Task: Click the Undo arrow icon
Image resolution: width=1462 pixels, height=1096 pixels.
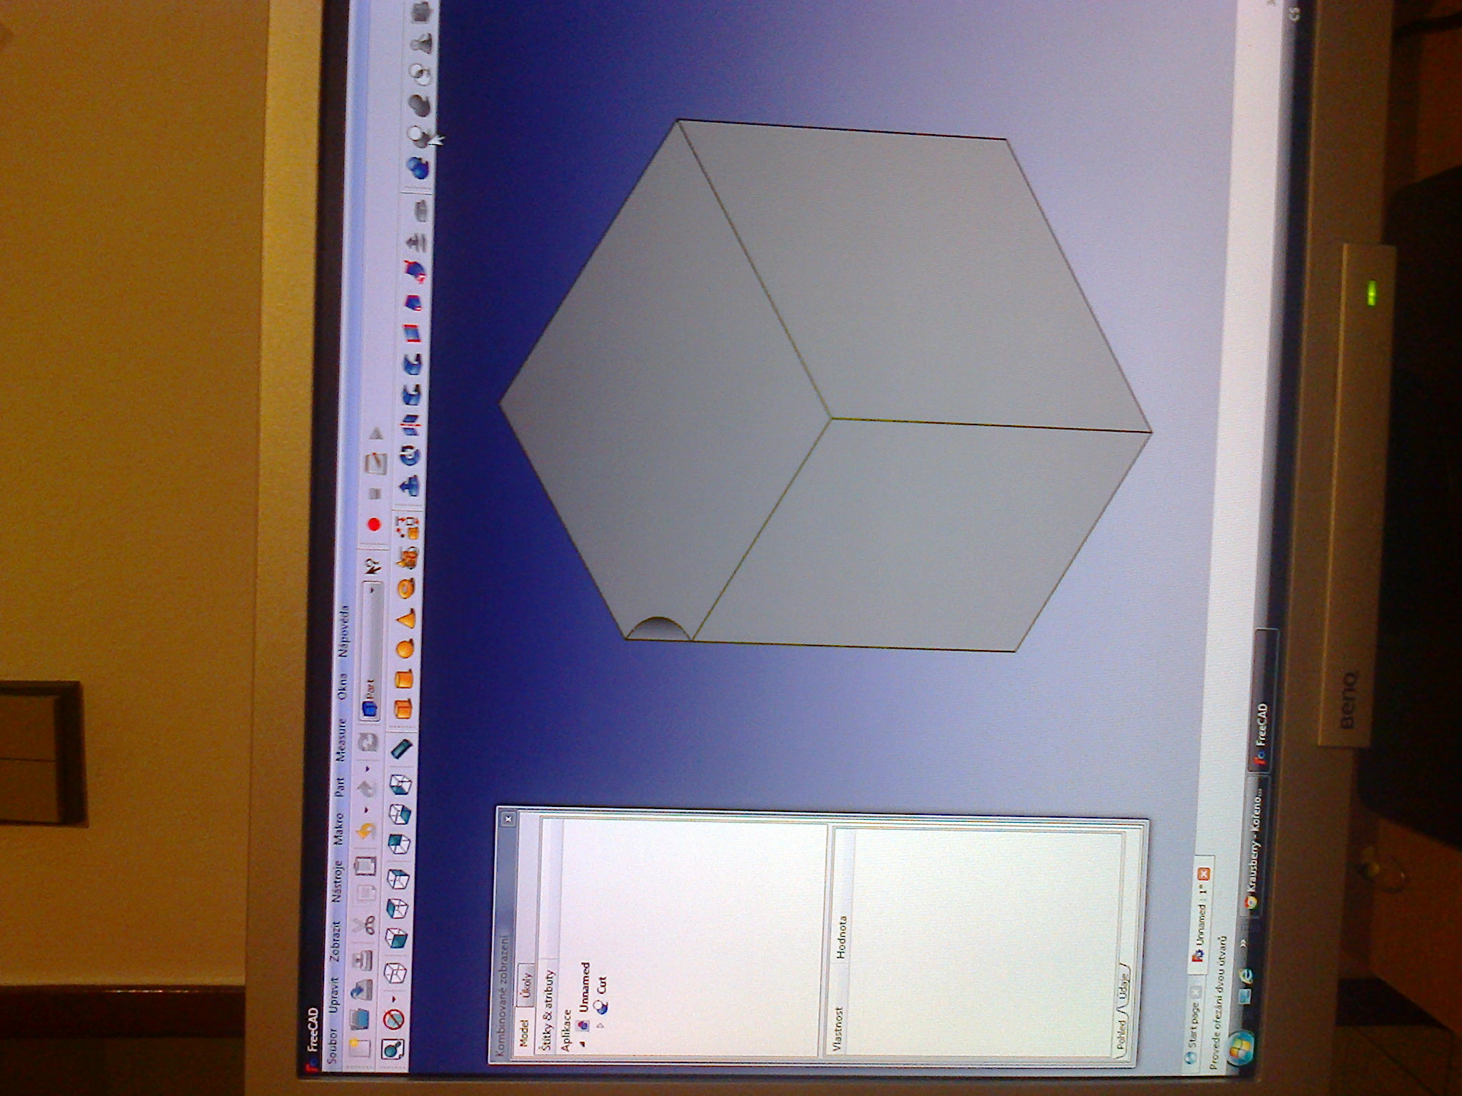Action: coord(365,831)
